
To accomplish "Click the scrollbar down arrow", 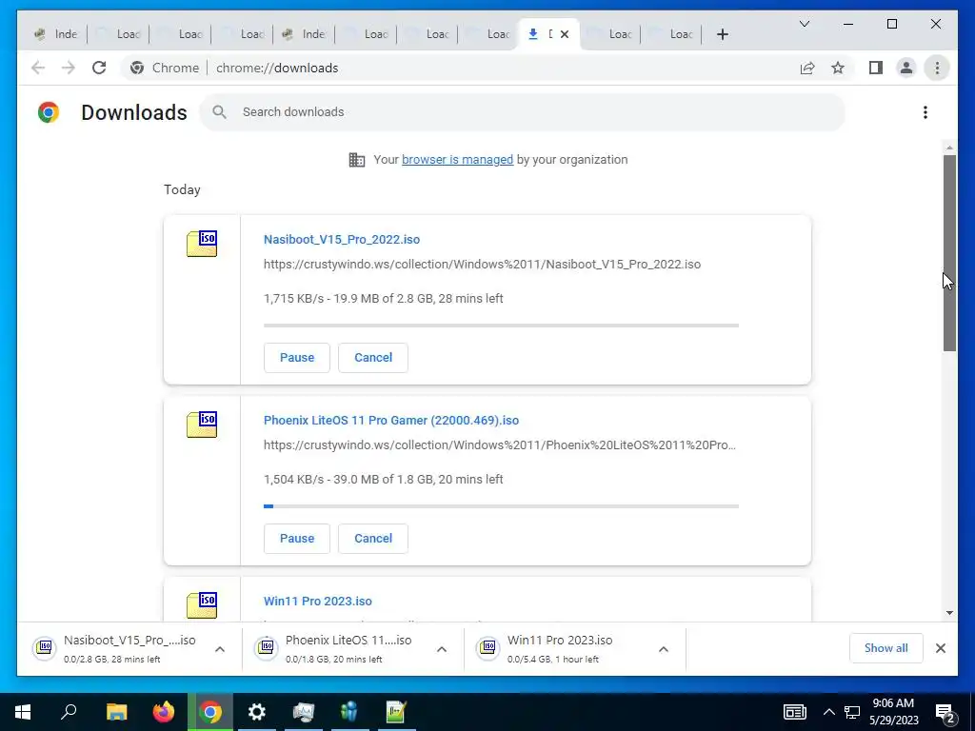I will point(949,613).
